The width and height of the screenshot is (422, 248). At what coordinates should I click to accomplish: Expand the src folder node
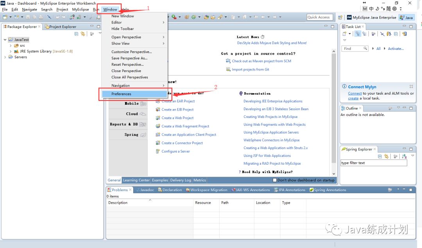(11, 46)
